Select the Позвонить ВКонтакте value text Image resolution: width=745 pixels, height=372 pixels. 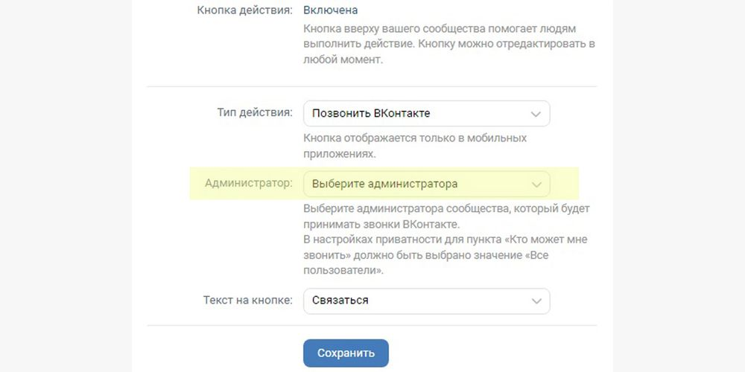point(371,113)
